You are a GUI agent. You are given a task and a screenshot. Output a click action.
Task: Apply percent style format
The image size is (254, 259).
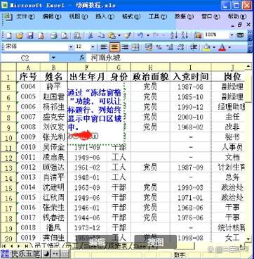pyautogui.click(x=159, y=47)
